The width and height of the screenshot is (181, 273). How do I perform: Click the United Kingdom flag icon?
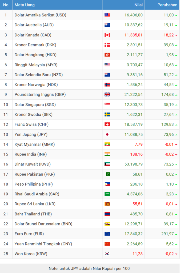tap(107, 95)
